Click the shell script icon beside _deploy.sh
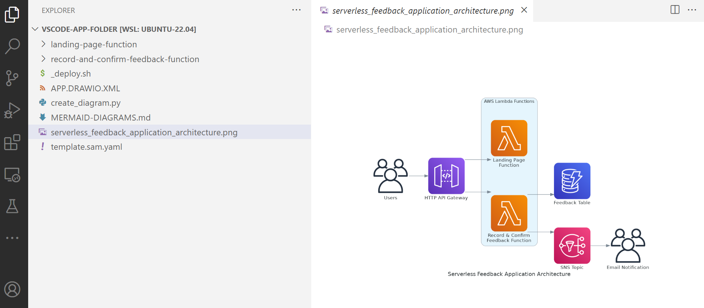This screenshot has width=704, height=308. click(43, 73)
